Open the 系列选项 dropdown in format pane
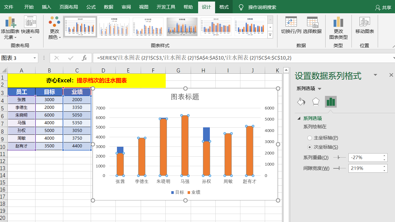395x222 pixels. (x=319, y=89)
